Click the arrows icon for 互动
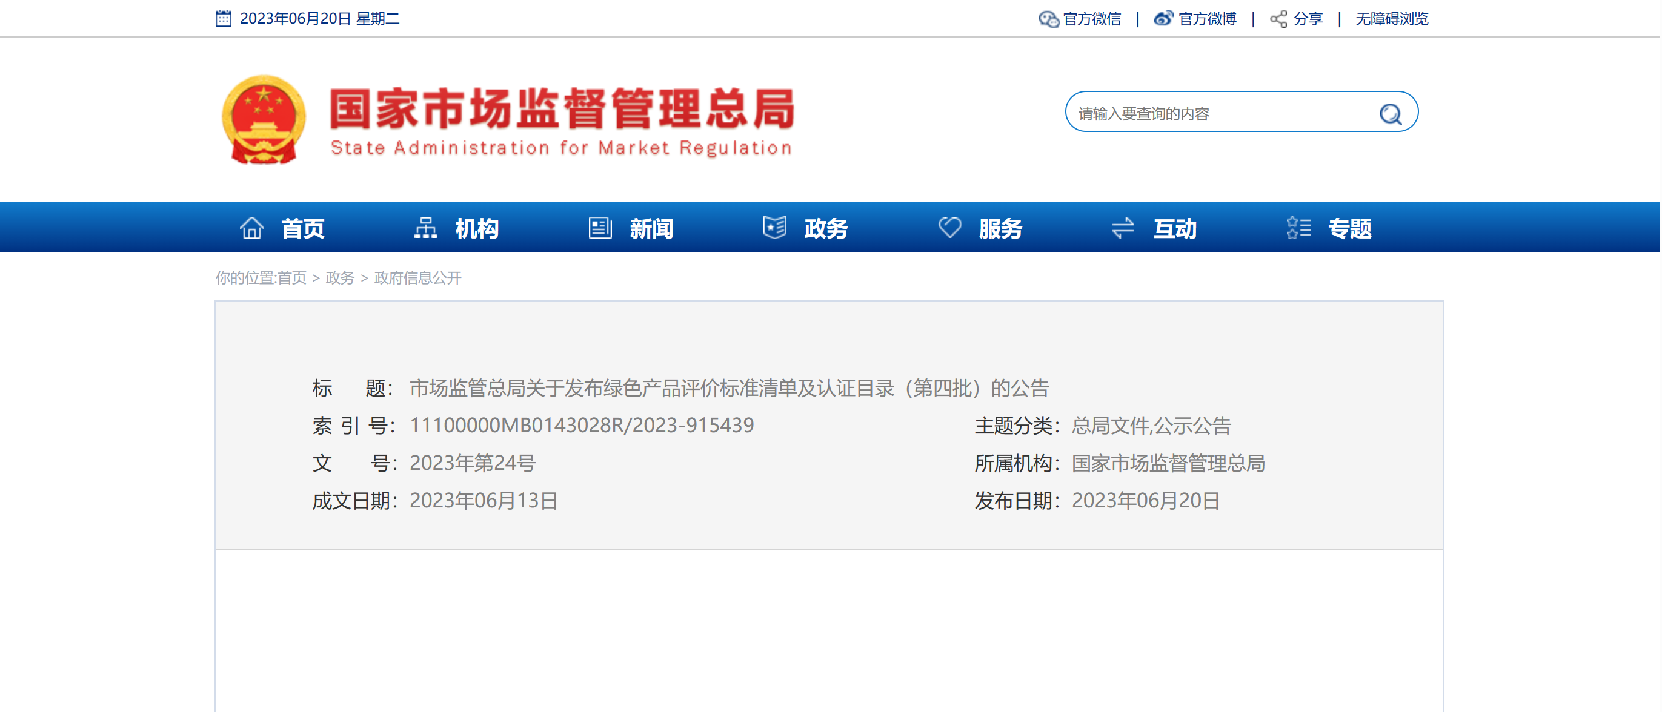Image resolution: width=1662 pixels, height=712 pixels. [x=1123, y=228]
